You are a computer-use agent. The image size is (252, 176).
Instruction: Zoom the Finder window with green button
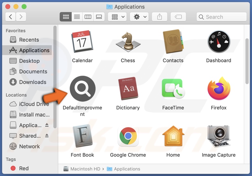point(24,7)
